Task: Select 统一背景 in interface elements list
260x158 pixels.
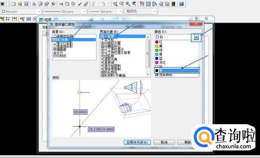Action: click(x=109, y=36)
